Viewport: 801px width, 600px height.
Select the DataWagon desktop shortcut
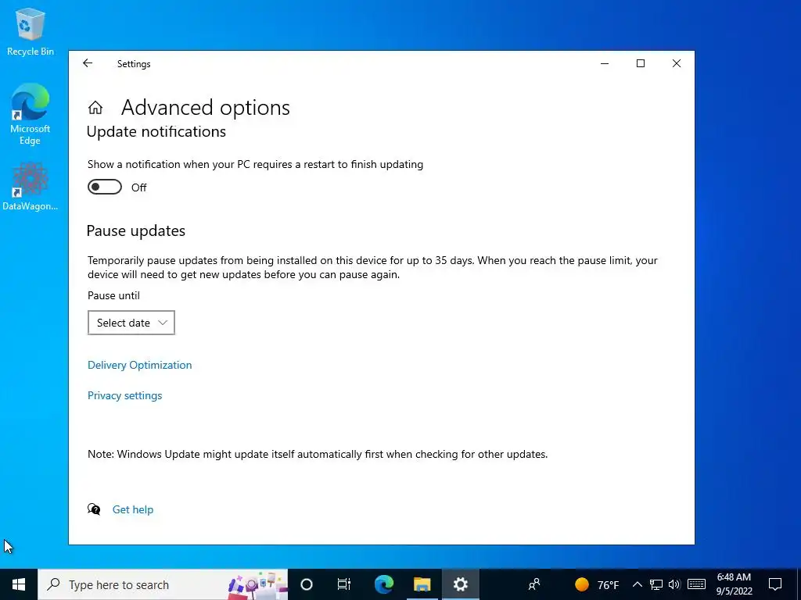point(31,186)
